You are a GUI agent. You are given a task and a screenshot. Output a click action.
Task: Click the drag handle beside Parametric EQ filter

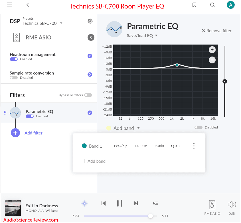pos(5,113)
